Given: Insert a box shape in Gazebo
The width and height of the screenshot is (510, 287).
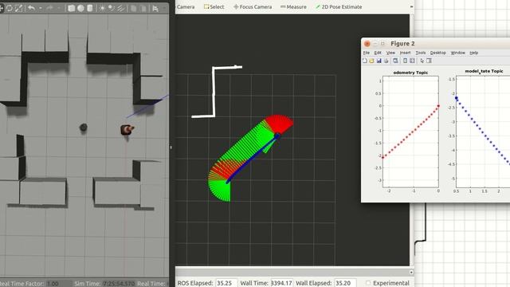Looking at the screenshot, I should point(71,8).
